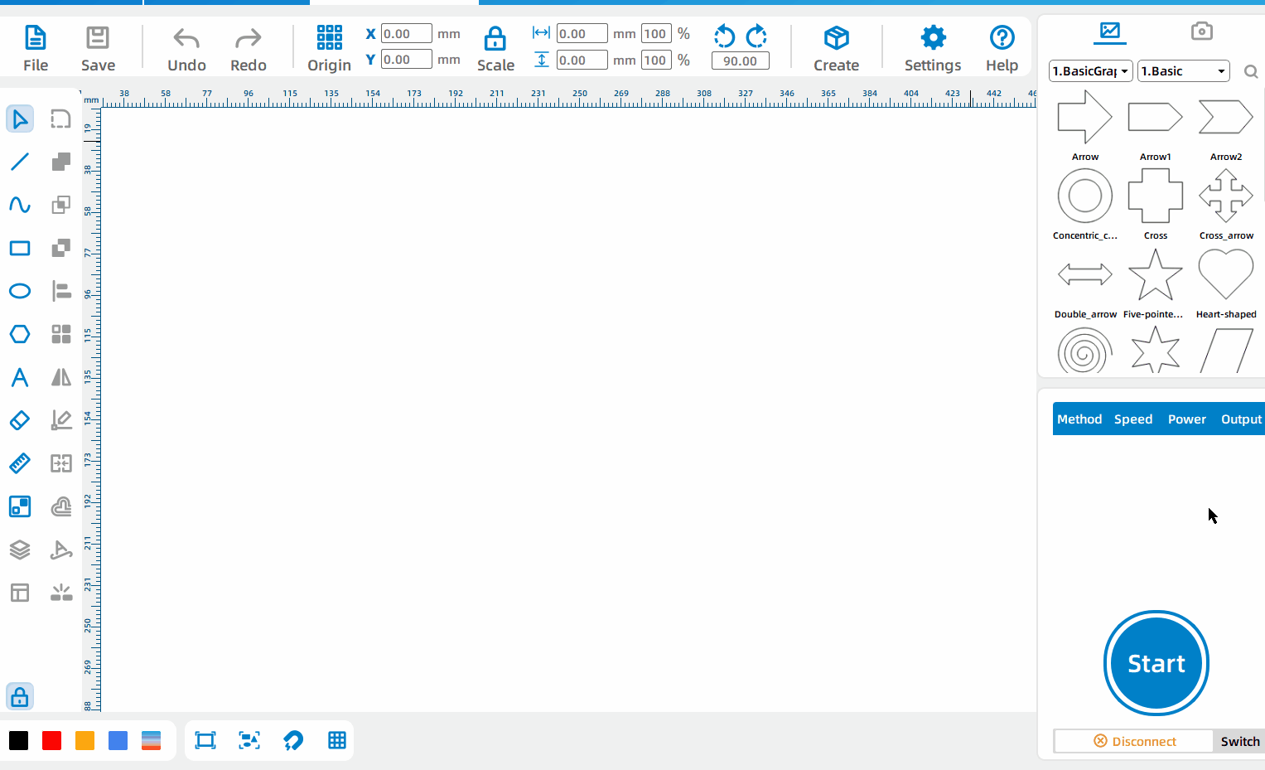Select the Polygon hexagon tool
Screen dimensions: 1265x770
click(x=20, y=334)
